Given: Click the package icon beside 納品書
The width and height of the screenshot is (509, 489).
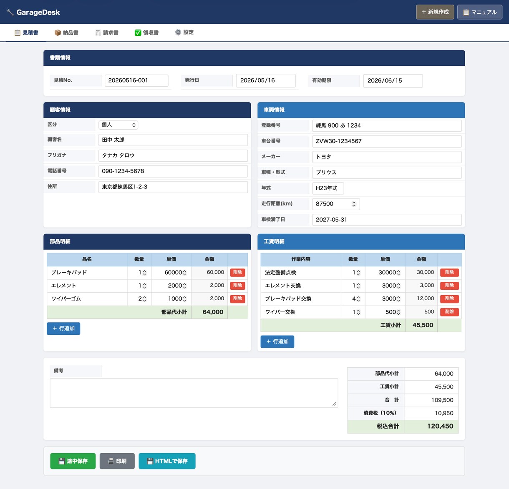Looking at the screenshot, I should (x=58, y=33).
